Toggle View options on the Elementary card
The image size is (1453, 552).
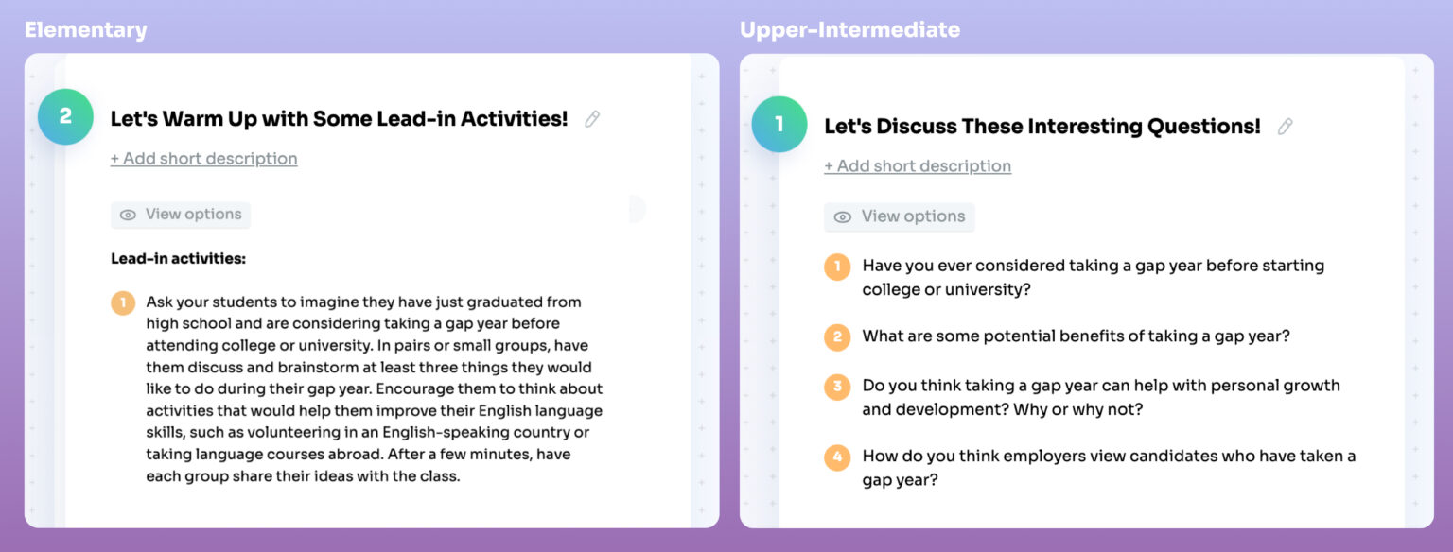(181, 215)
